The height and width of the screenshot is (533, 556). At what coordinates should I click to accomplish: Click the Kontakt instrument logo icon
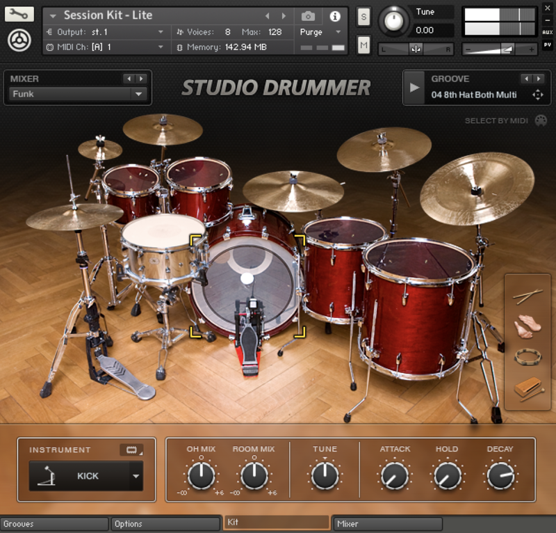[x=19, y=40]
